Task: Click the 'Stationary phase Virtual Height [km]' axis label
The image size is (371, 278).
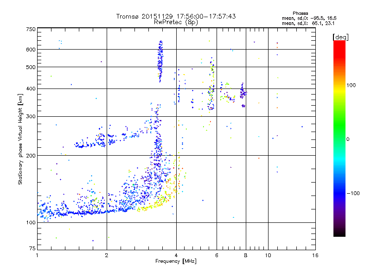Action: (20, 139)
